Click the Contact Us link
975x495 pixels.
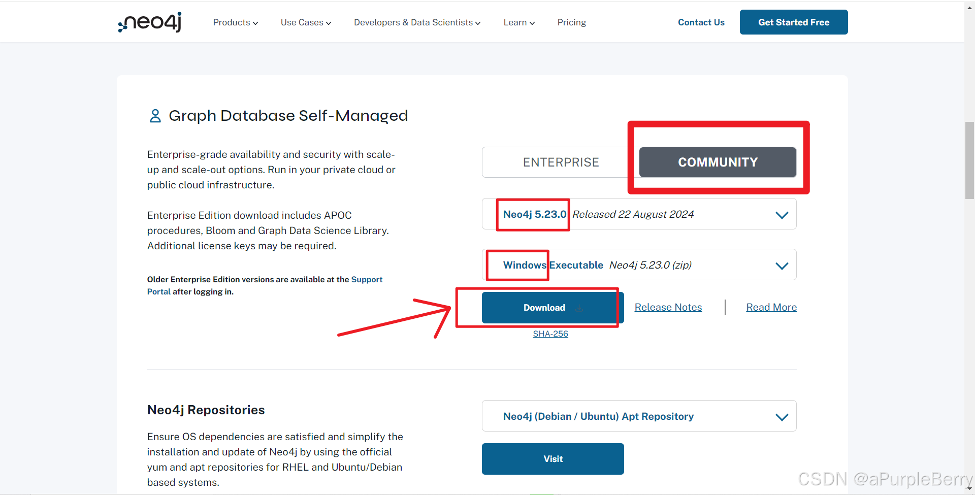point(701,22)
